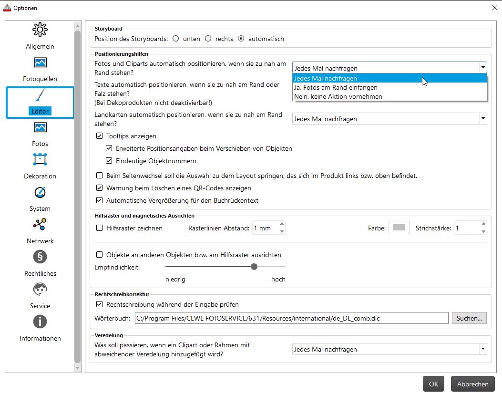Enable Hilfsraster zeichnen checkbox

pos(99,228)
